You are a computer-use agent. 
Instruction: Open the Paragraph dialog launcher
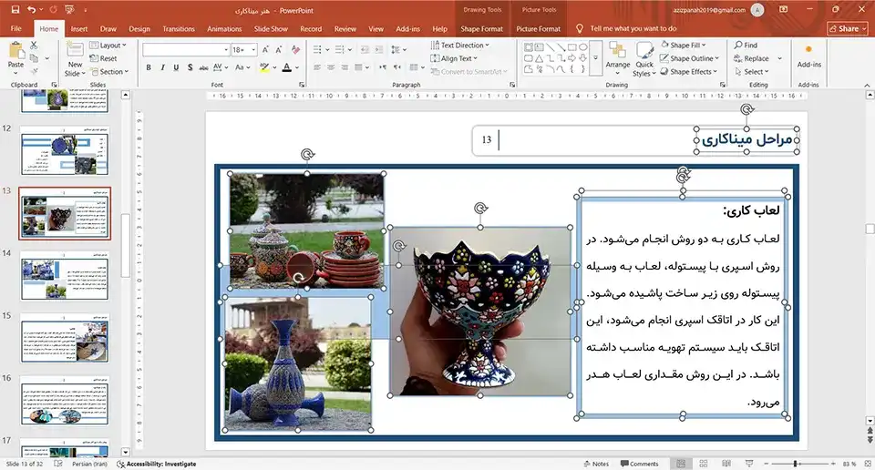[511, 85]
